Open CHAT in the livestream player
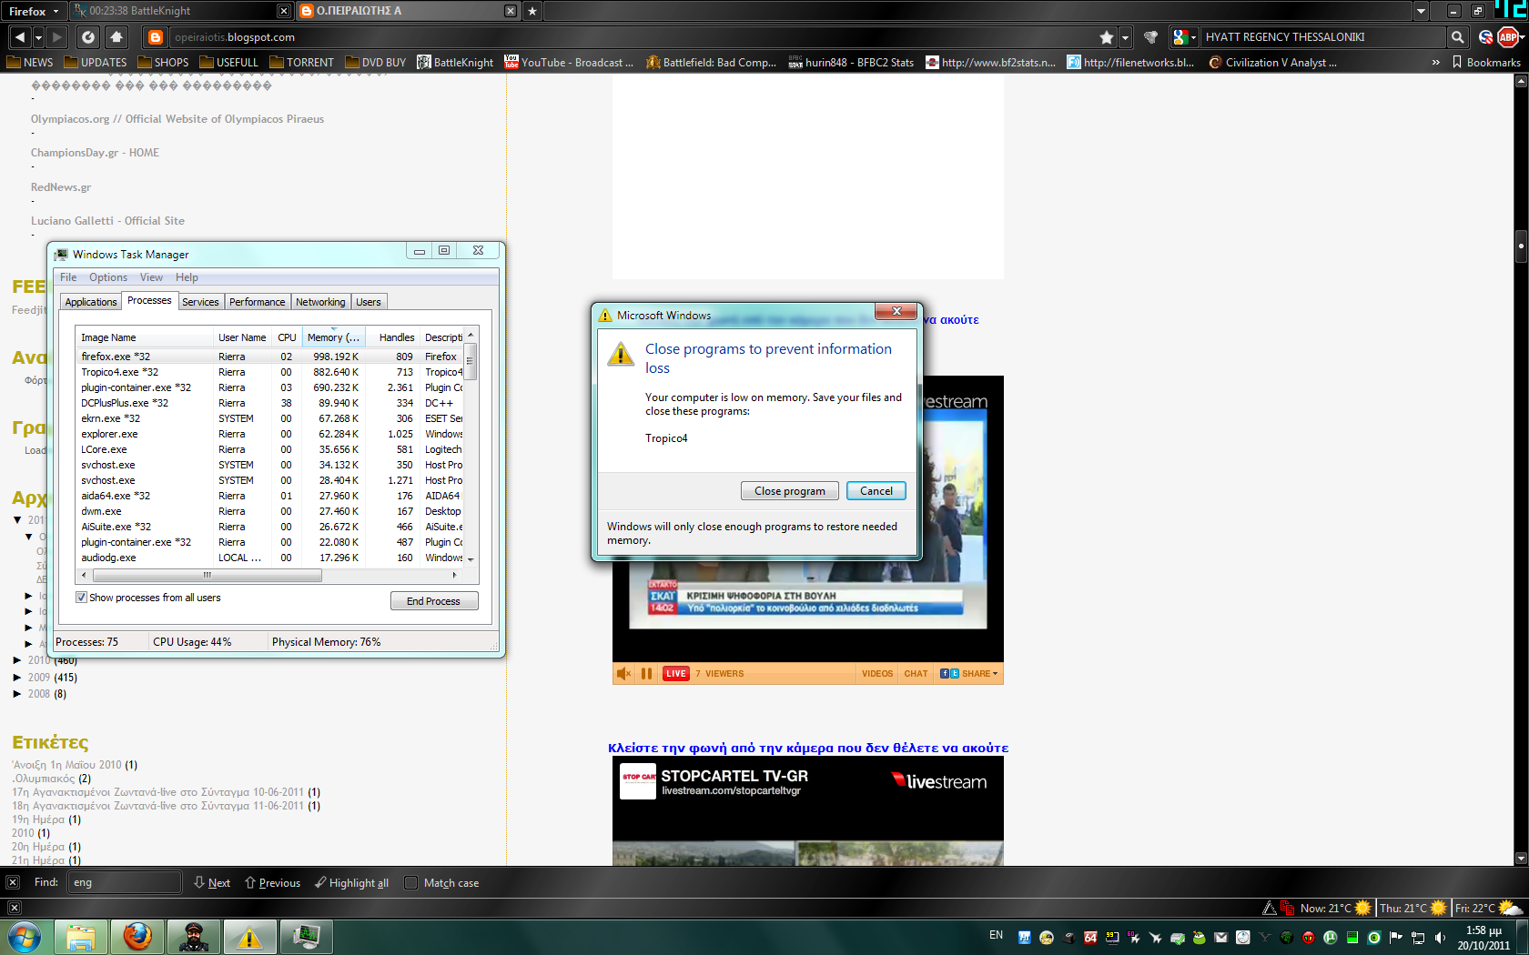 [x=916, y=674]
